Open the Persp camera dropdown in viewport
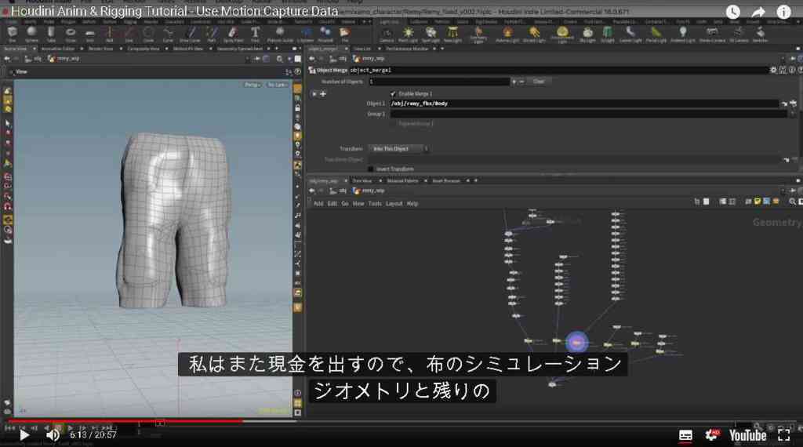This screenshot has width=803, height=447. pos(252,85)
